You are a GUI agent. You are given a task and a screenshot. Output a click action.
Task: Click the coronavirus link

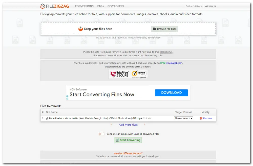point(166,52)
